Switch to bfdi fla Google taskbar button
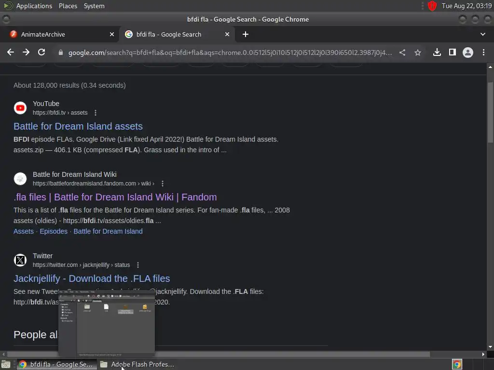The image size is (494, 370). (x=57, y=364)
